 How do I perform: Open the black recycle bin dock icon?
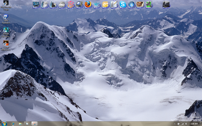[x=166, y=4]
